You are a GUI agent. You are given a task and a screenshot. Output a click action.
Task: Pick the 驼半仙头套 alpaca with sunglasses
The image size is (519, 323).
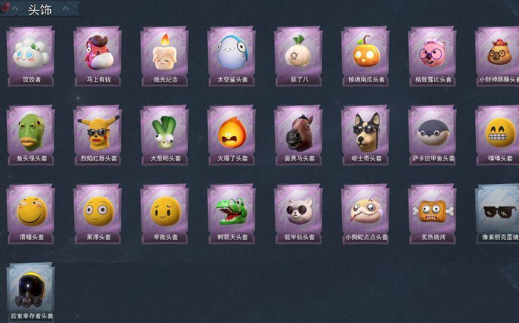tap(298, 214)
